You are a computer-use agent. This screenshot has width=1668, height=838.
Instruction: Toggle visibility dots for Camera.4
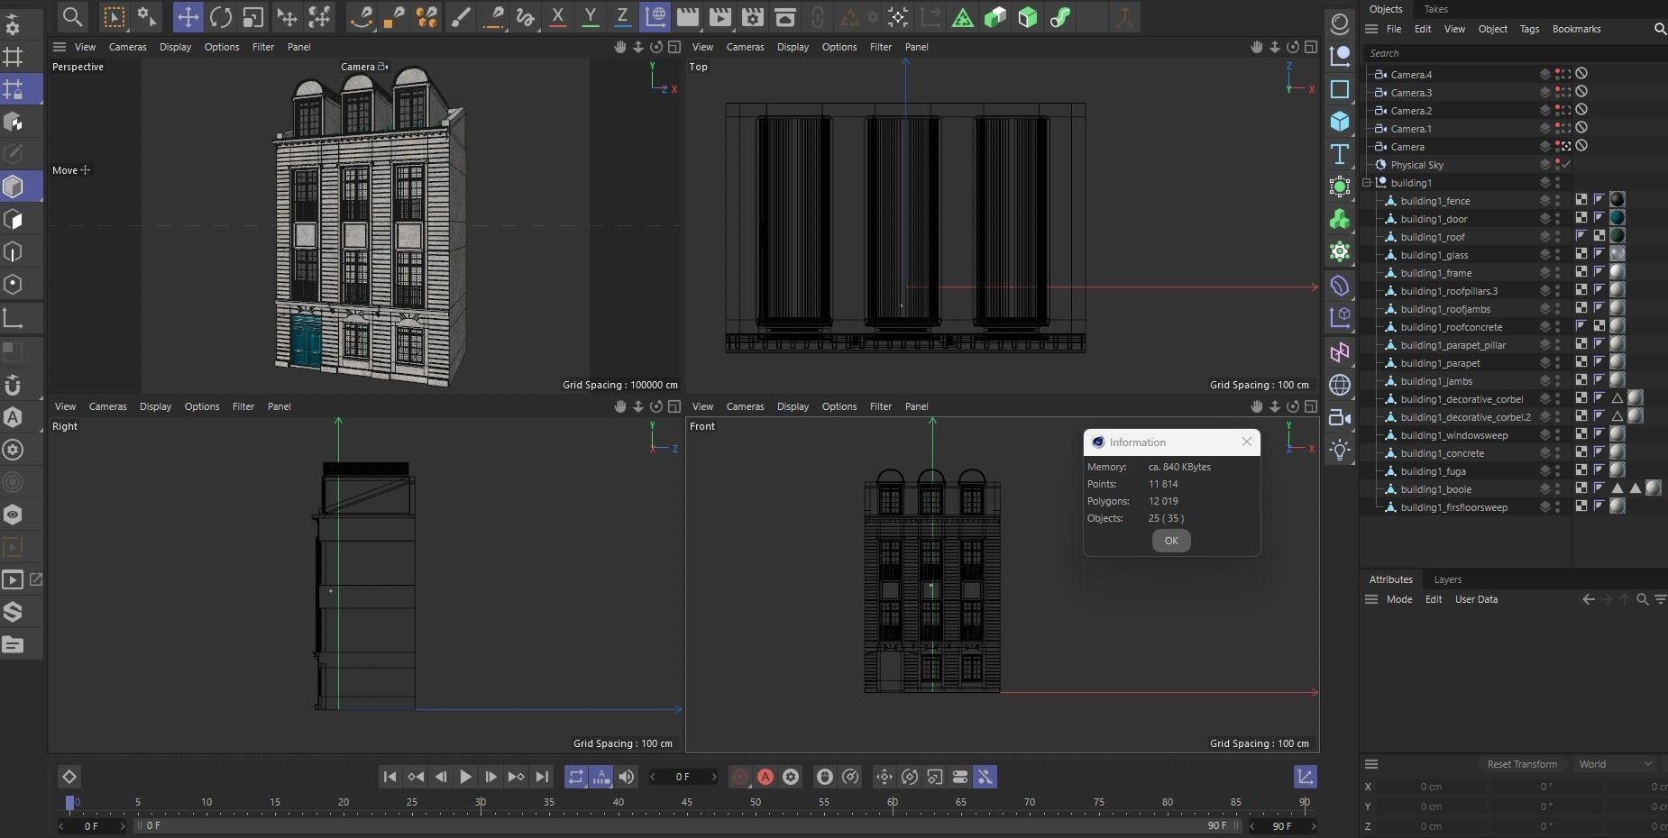click(x=1557, y=75)
